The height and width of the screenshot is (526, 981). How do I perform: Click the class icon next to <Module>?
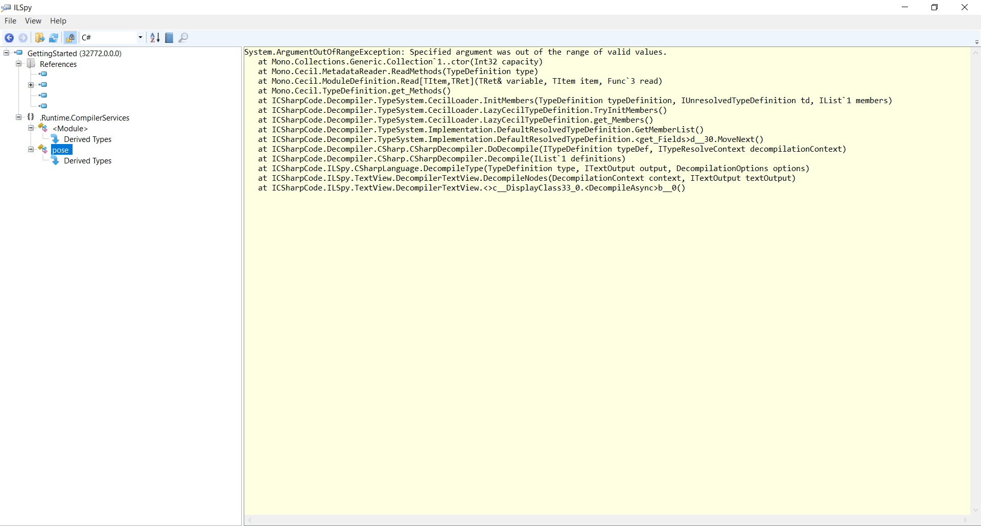(43, 128)
